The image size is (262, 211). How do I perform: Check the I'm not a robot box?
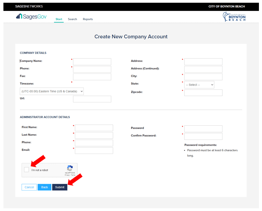click(27, 170)
